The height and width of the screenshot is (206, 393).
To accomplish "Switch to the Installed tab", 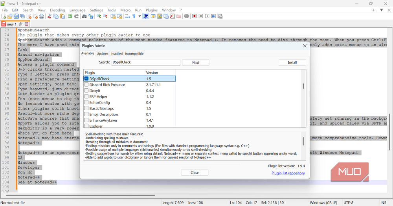I will pos(117,54).
